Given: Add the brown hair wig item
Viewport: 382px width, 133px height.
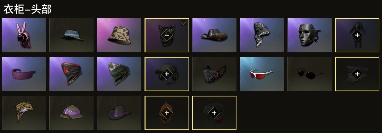Looking at the screenshot, I should pyautogui.click(x=167, y=113).
